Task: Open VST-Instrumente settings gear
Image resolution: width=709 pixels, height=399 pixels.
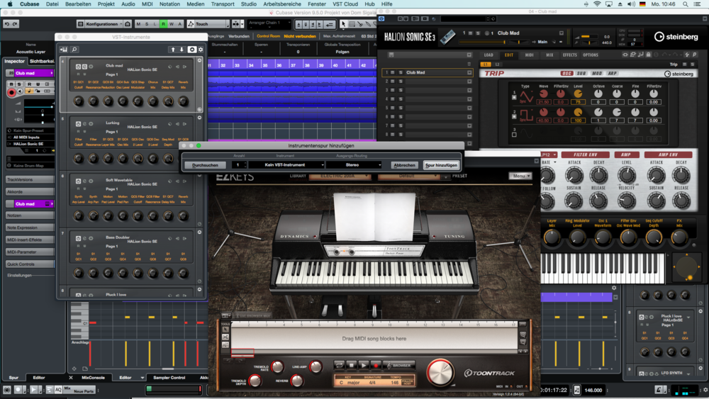Action: point(201,50)
